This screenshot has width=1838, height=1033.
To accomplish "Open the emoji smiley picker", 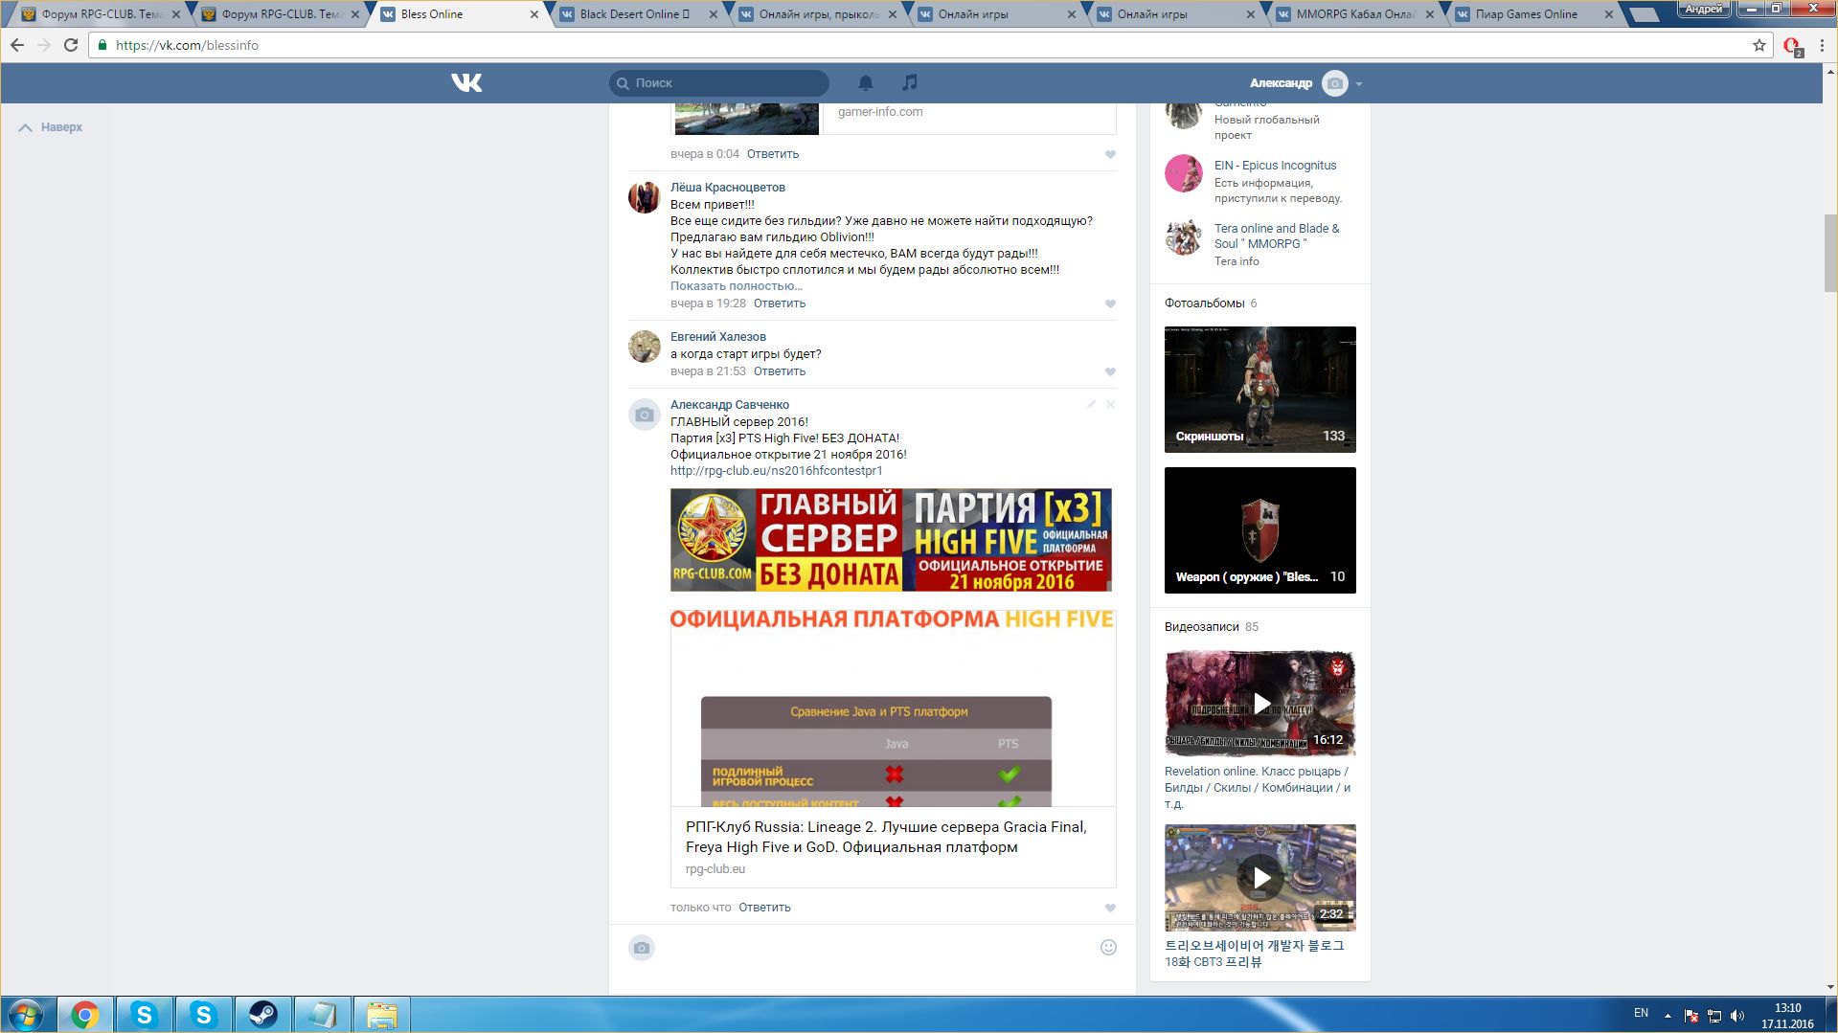I will pyautogui.click(x=1108, y=948).
